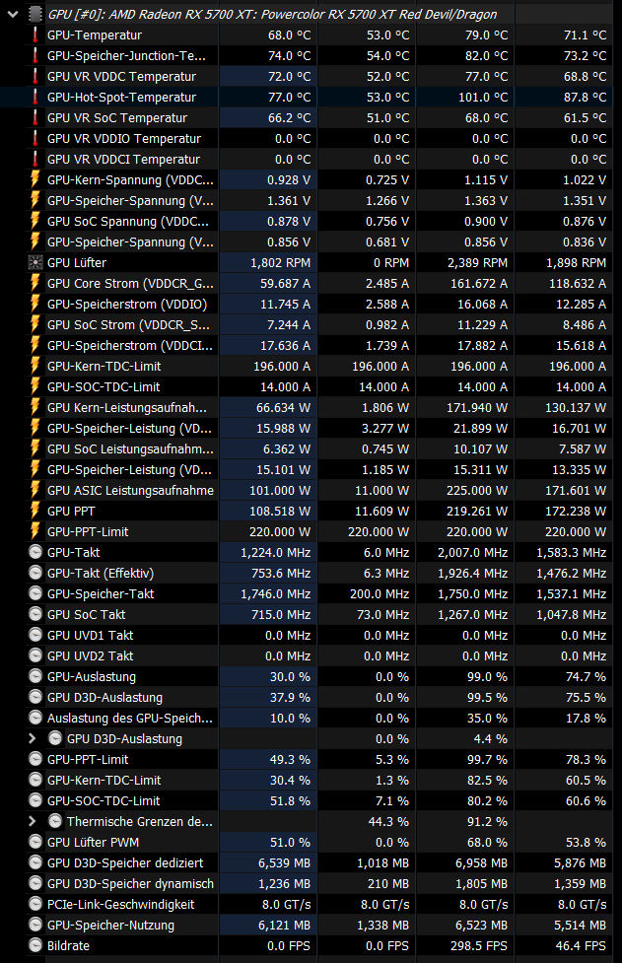Click lightning icon beside GPU-Speicherstrom (VDDIO)
Screen dimensions: 622x963
[35, 304]
